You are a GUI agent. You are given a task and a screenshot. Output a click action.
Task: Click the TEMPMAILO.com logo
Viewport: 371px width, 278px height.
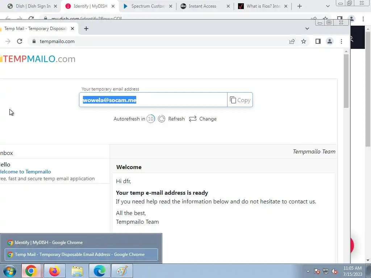(38, 59)
